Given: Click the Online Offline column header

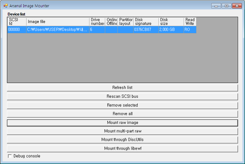Looking at the screenshot, I should pos(111,22).
